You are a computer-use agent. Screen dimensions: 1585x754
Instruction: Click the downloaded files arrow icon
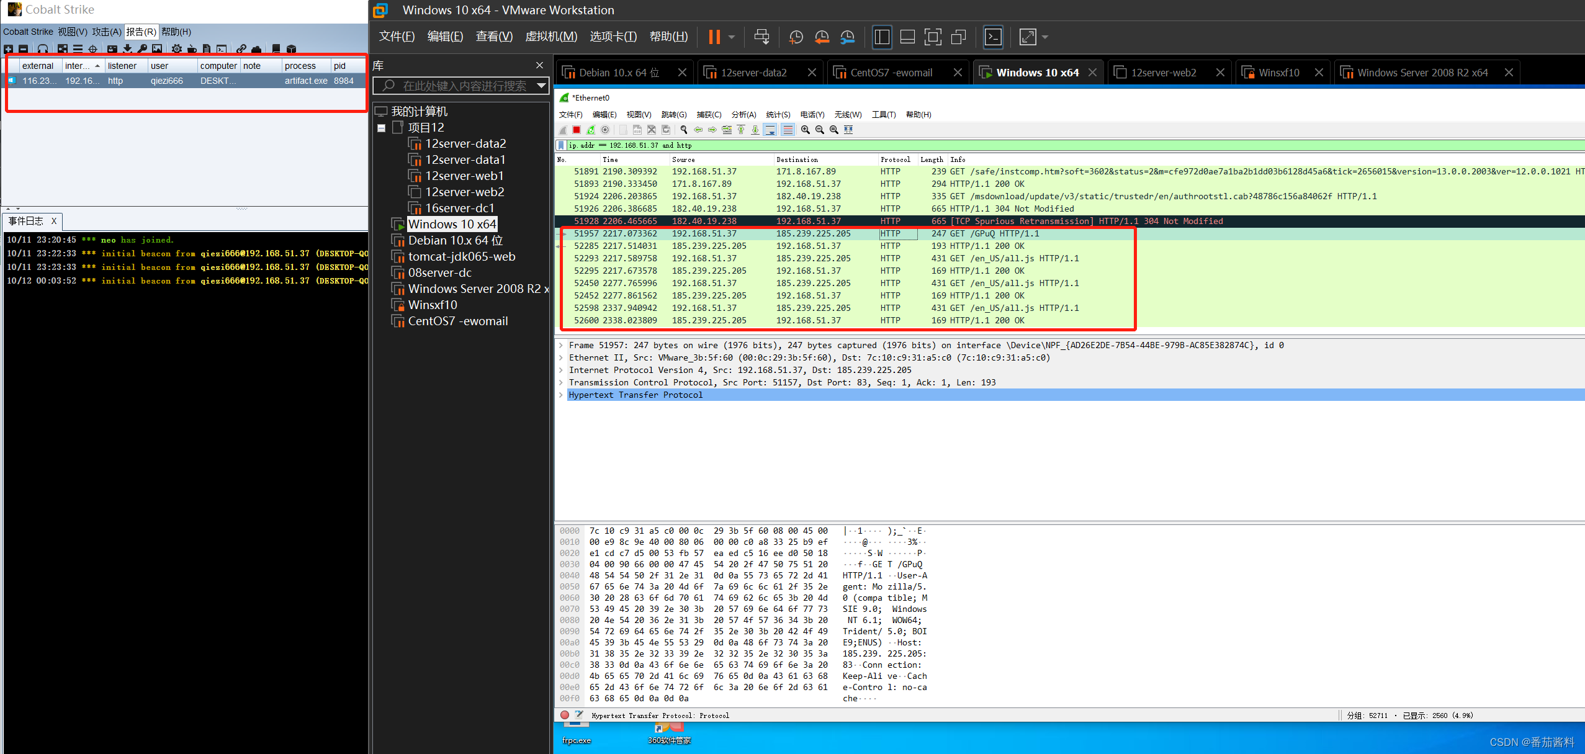click(127, 49)
